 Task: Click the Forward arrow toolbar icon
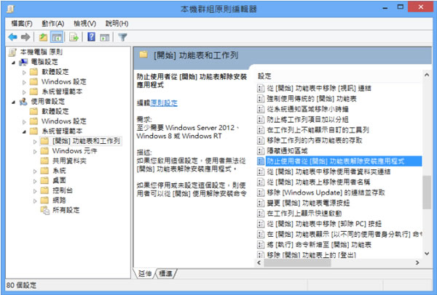pos(25,37)
